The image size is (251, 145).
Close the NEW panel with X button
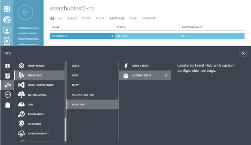pos(243,54)
